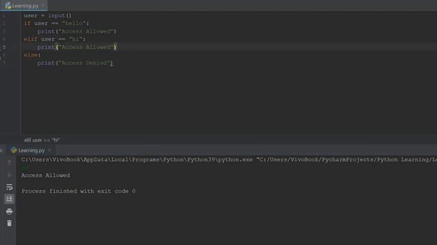Viewport: 437px width, 245px height.
Task: Click the scroll up arrow in run panel
Action: [x=9, y=163]
